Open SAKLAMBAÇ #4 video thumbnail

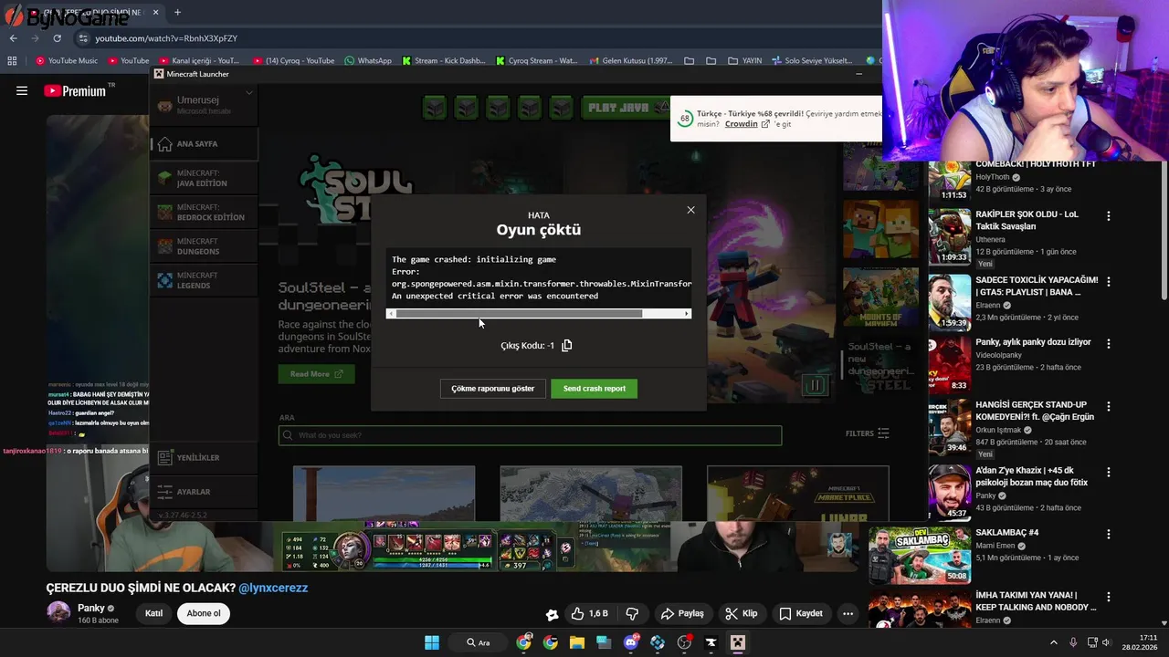point(920,555)
